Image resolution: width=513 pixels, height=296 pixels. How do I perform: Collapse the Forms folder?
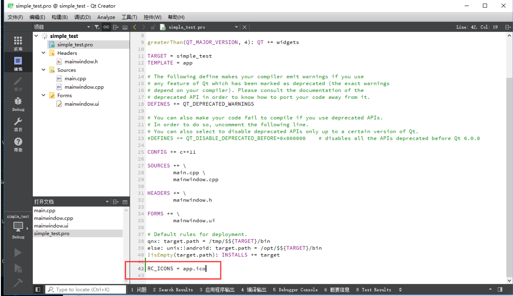coord(44,95)
